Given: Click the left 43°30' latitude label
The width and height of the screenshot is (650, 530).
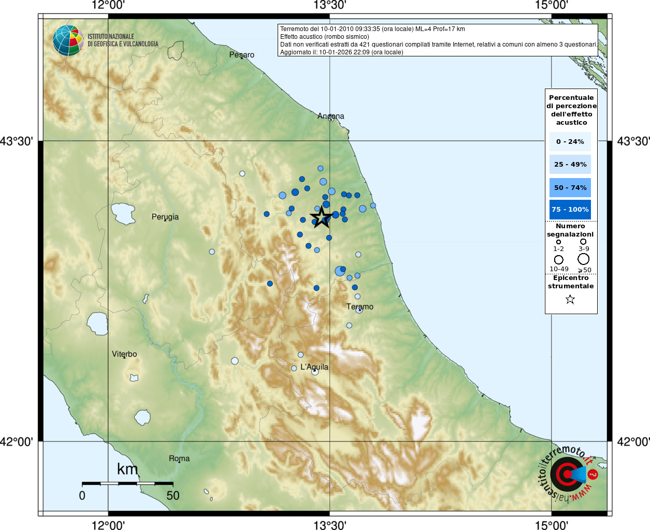Looking at the screenshot, I should tap(17, 141).
